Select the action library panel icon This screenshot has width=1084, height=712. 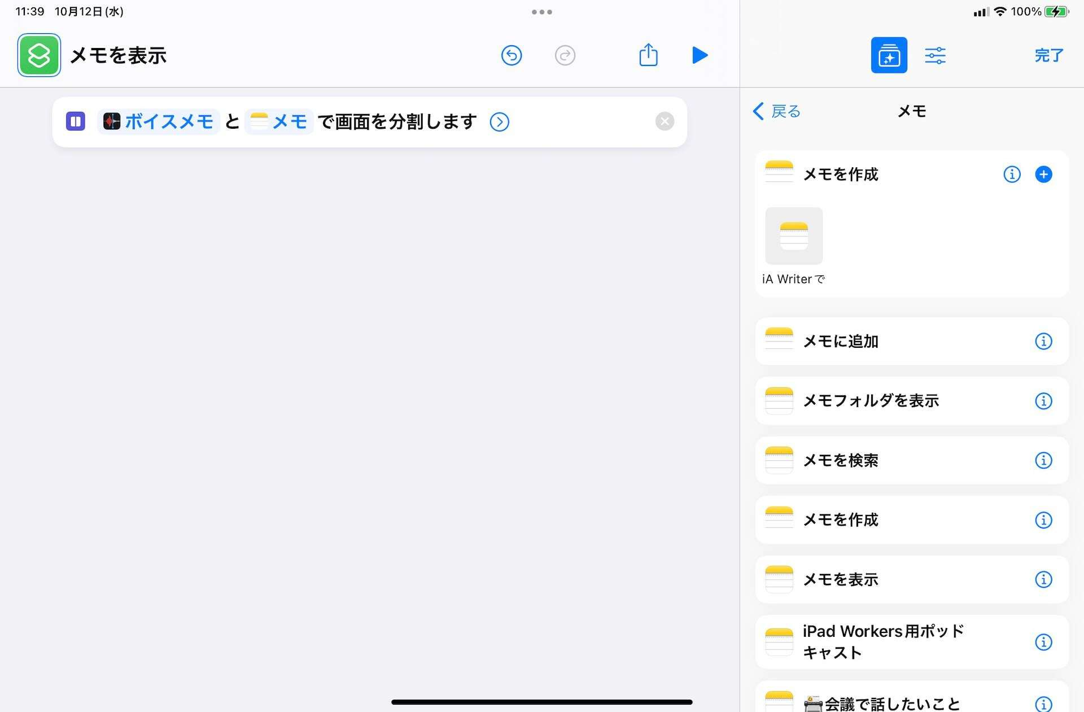point(889,55)
